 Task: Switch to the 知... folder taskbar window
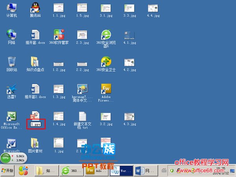[47, 171]
